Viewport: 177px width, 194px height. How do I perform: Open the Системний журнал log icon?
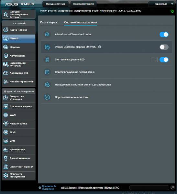[x=6, y=167]
